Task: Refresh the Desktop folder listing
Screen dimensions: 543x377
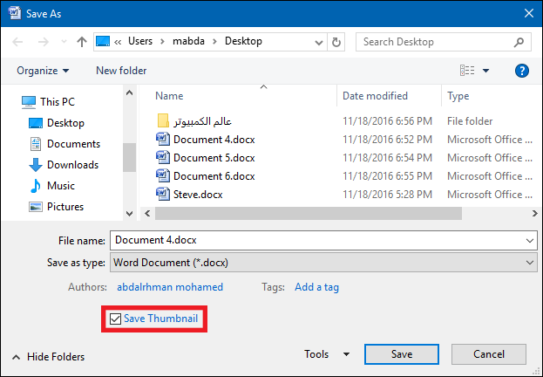Action: 336,42
